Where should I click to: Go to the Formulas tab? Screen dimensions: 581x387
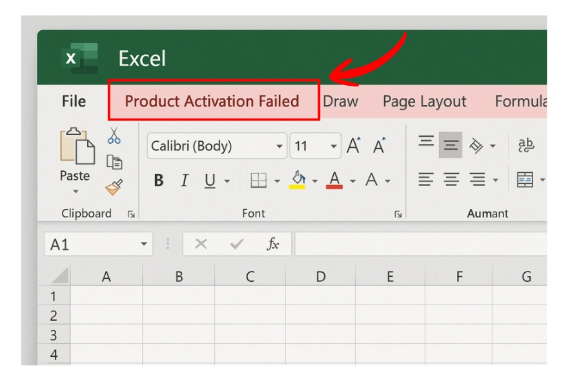[520, 101]
